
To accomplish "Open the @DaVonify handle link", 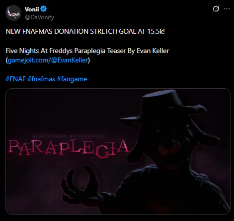I will [39, 17].
